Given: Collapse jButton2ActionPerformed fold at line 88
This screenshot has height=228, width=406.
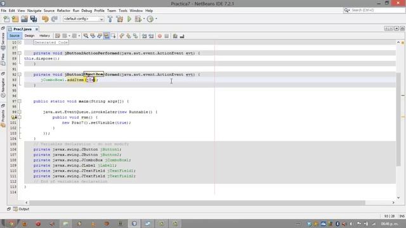Looking at the screenshot, I should click(20, 53).
